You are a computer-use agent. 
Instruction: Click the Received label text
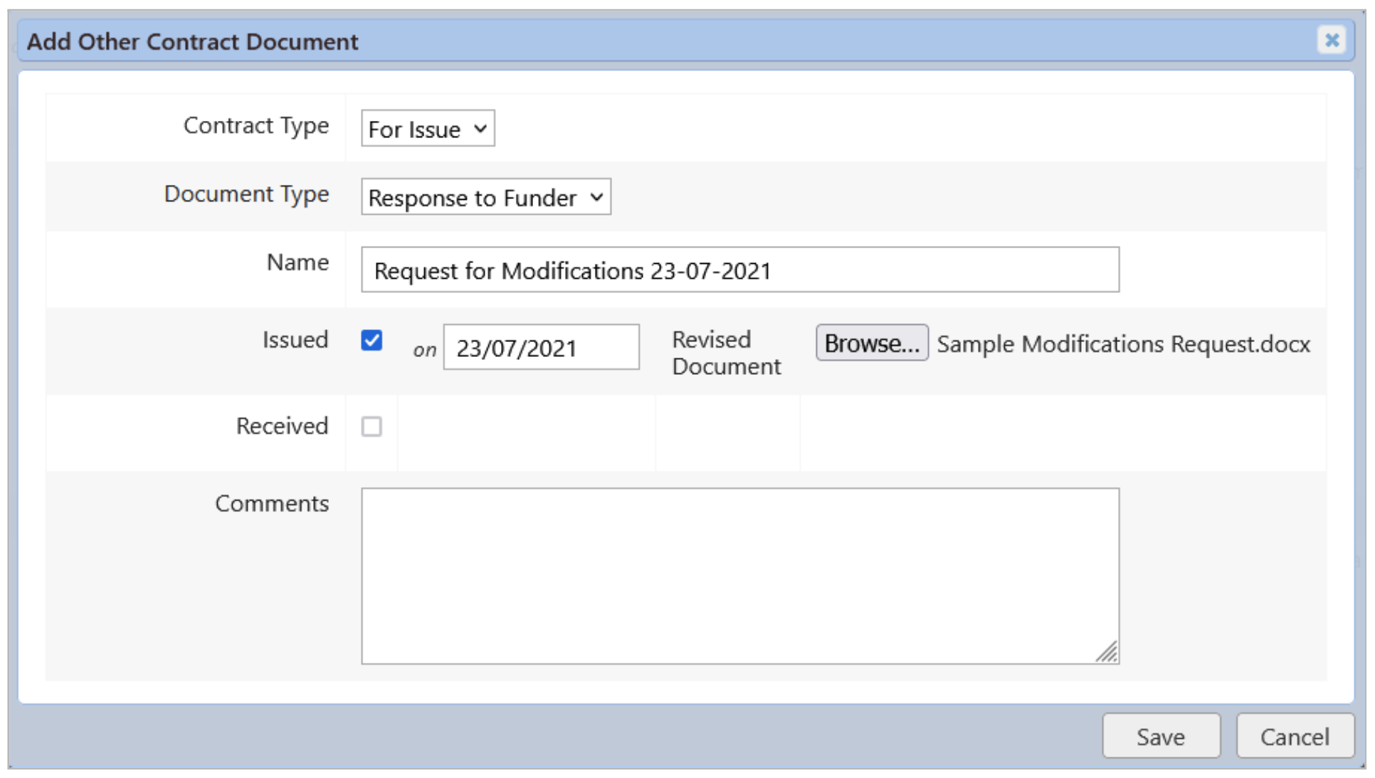[282, 426]
